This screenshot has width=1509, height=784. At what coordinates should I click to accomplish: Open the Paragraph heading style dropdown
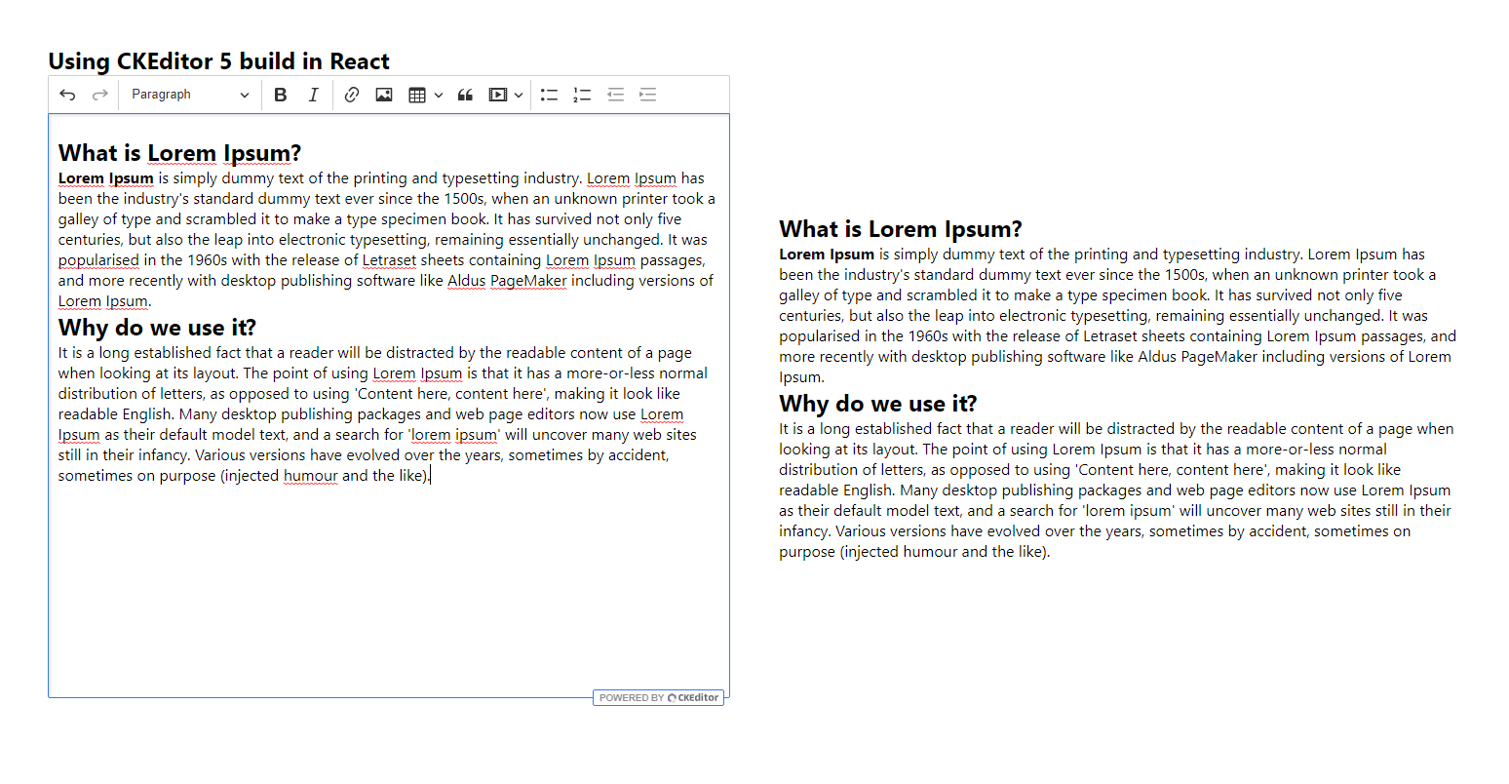click(x=191, y=95)
